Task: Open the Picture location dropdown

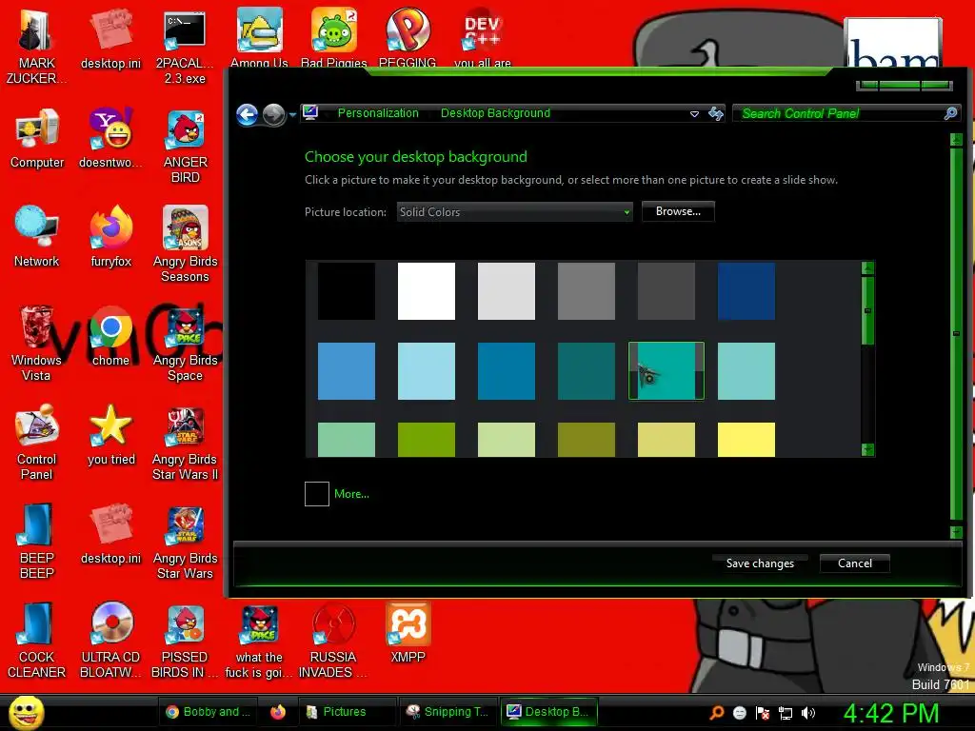Action: click(x=515, y=212)
